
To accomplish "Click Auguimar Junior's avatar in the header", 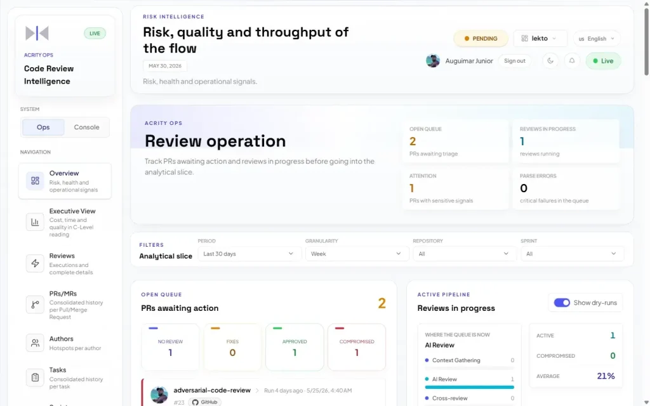I will pyautogui.click(x=433, y=61).
